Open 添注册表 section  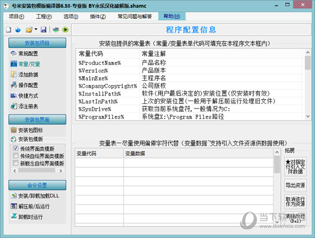(27, 106)
